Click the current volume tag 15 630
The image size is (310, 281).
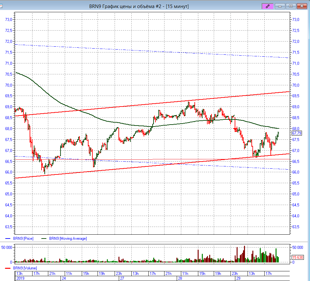click(x=297, y=258)
